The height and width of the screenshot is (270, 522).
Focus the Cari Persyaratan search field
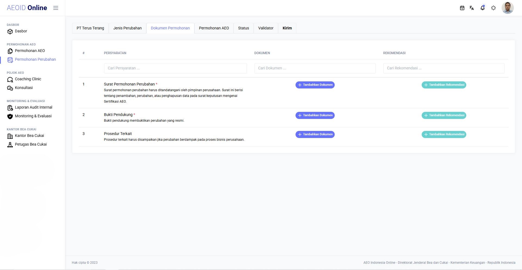point(175,68)
